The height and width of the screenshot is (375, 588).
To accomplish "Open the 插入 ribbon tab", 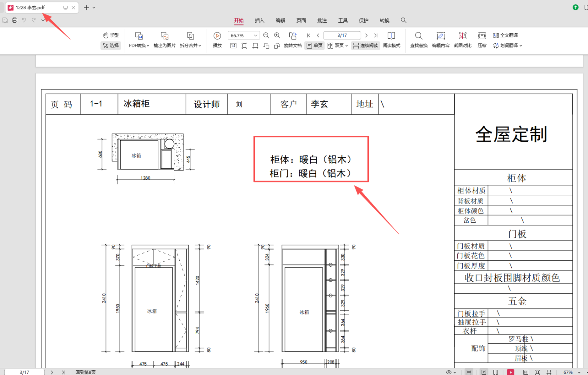I will [260, 20].
